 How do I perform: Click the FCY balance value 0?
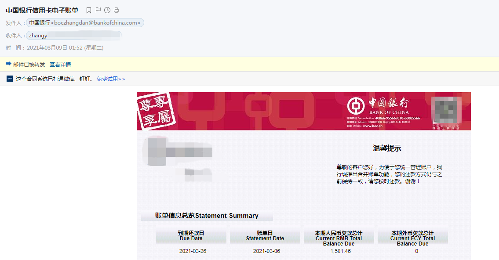416,251
